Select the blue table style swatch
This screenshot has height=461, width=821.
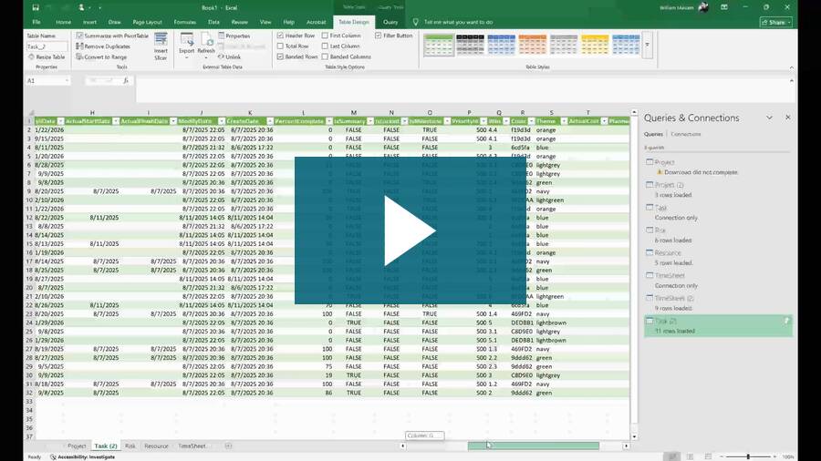pos(501,45)
